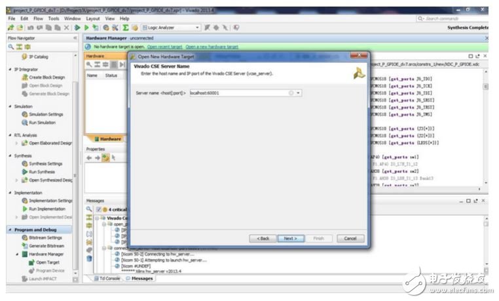Click the sigma icon in main toolbar
499x301 pixels.
[x=125, y=28]
